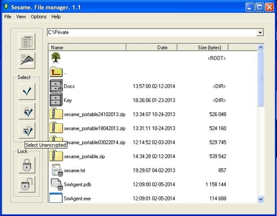Click the parent folder up-arrow icon
This screenshot has width=277, height=216.
56,72
